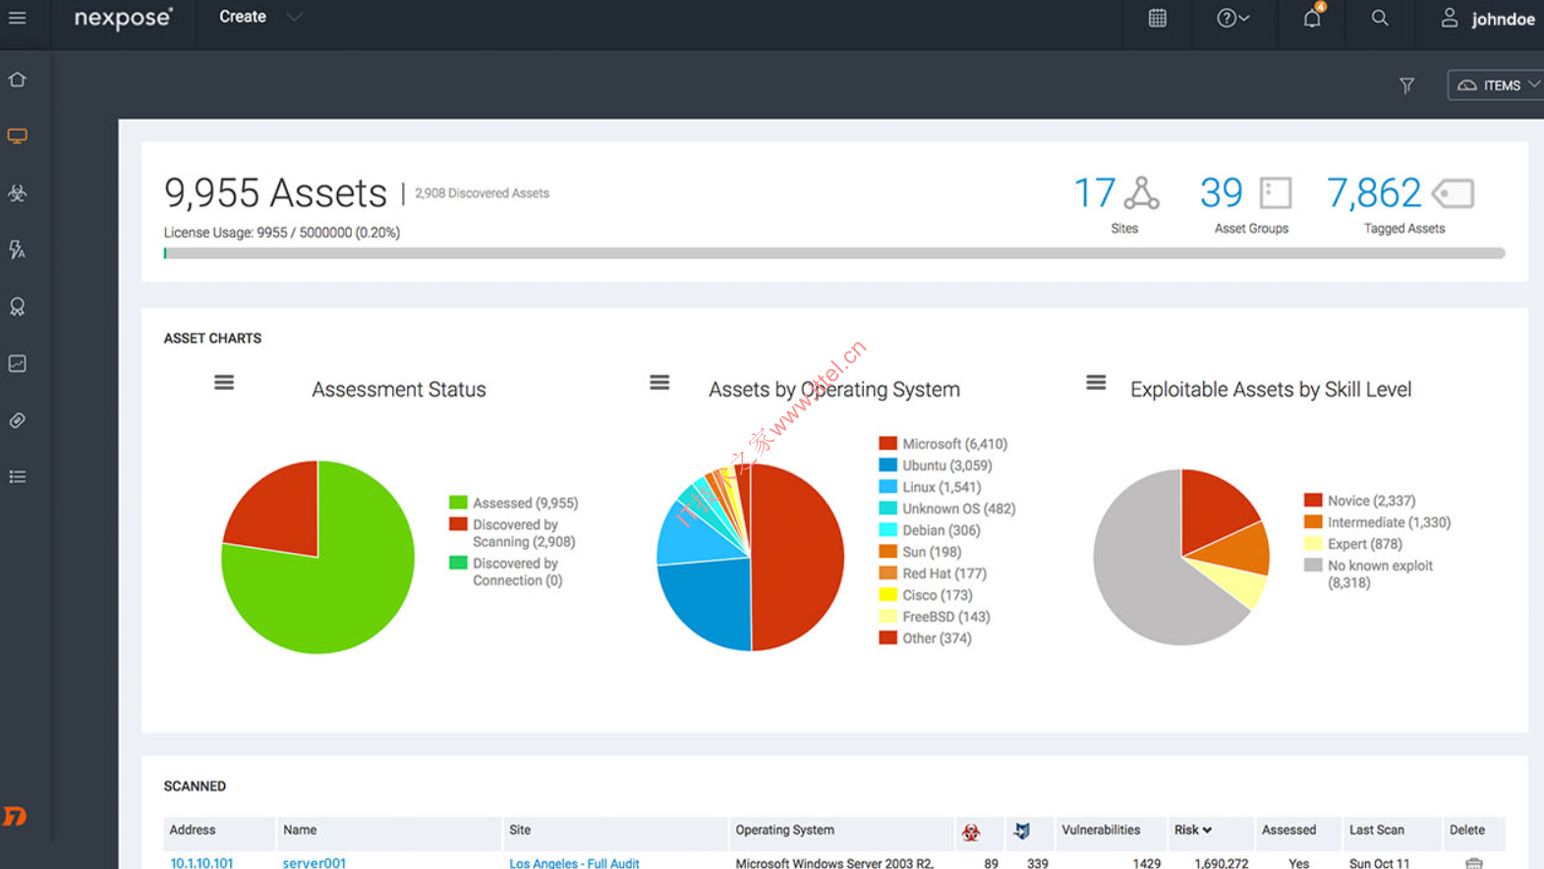This screenshot has height=869, width=1544.
Task: Open the Exploitable Assets chart menu
Action: pos(1096,382)
